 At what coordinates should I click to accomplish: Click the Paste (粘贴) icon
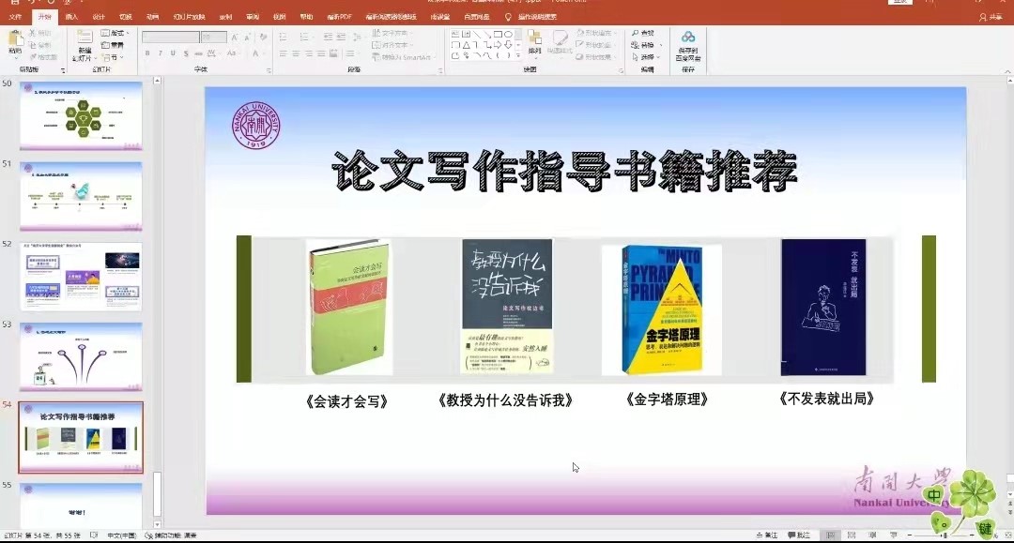tap(15, 41)
